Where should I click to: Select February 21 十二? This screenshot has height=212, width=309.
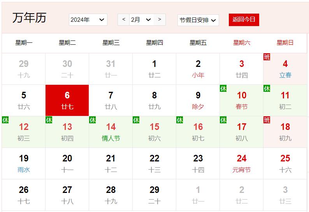point(111,163)
